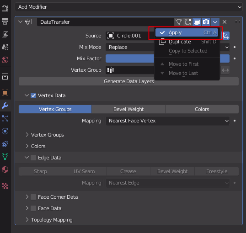The width and height of the screenshot is (246, 233).
Task: Open the Output properties tab
Action: [x=5, y=21]
